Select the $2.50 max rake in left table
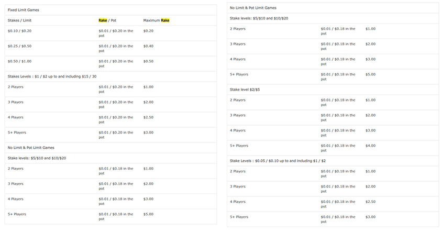 [x=148, y=117]
